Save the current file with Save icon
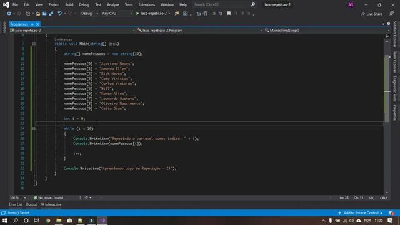Image resolution: width=400 pixels, height=225 pixels. [x=44, y=14]
